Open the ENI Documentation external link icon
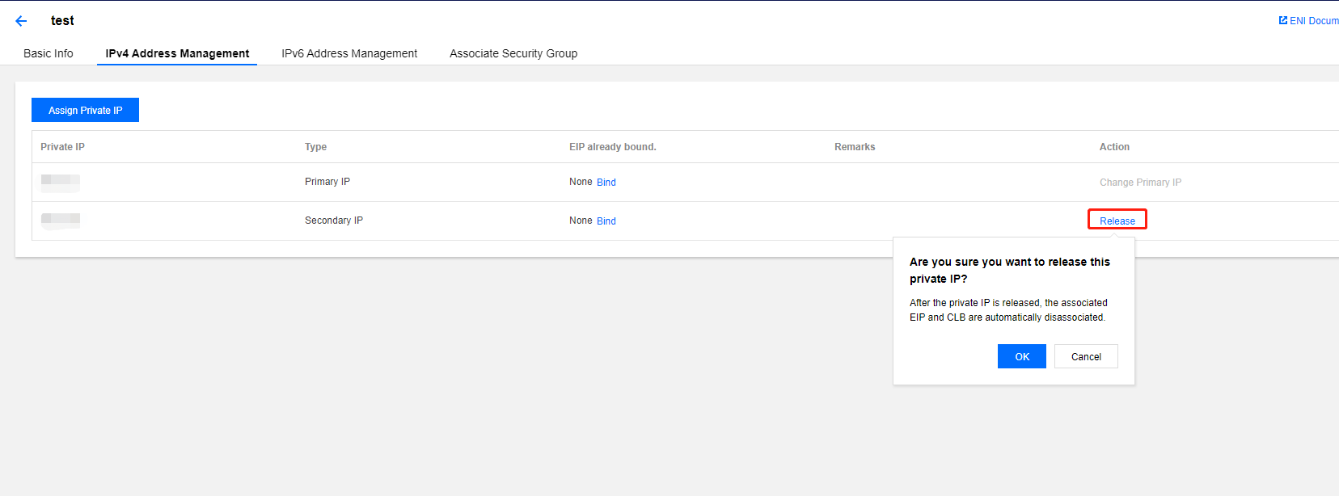 pyautogui.click(x=1282, y=20)
